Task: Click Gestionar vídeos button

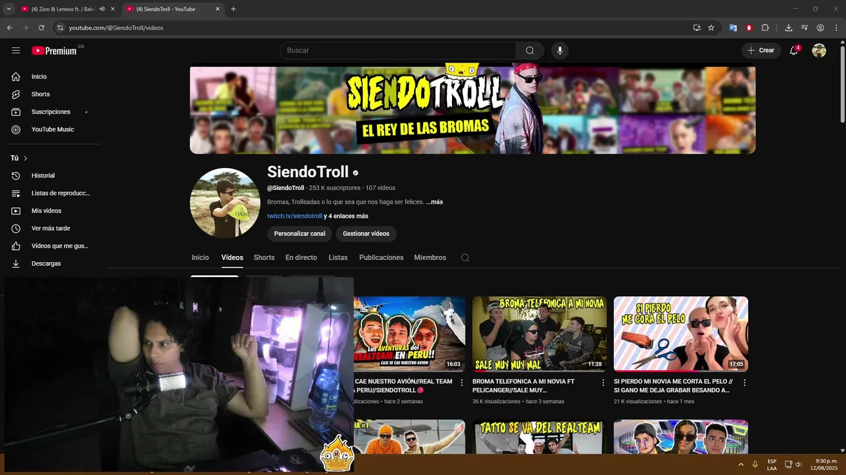Action: click(x=366, y=234)
